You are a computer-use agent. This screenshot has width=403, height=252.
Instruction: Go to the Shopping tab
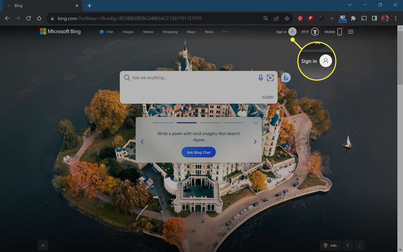(170, 32)
